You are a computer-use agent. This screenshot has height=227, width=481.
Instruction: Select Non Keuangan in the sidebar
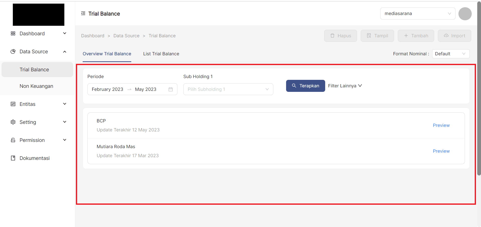[36, 86]
